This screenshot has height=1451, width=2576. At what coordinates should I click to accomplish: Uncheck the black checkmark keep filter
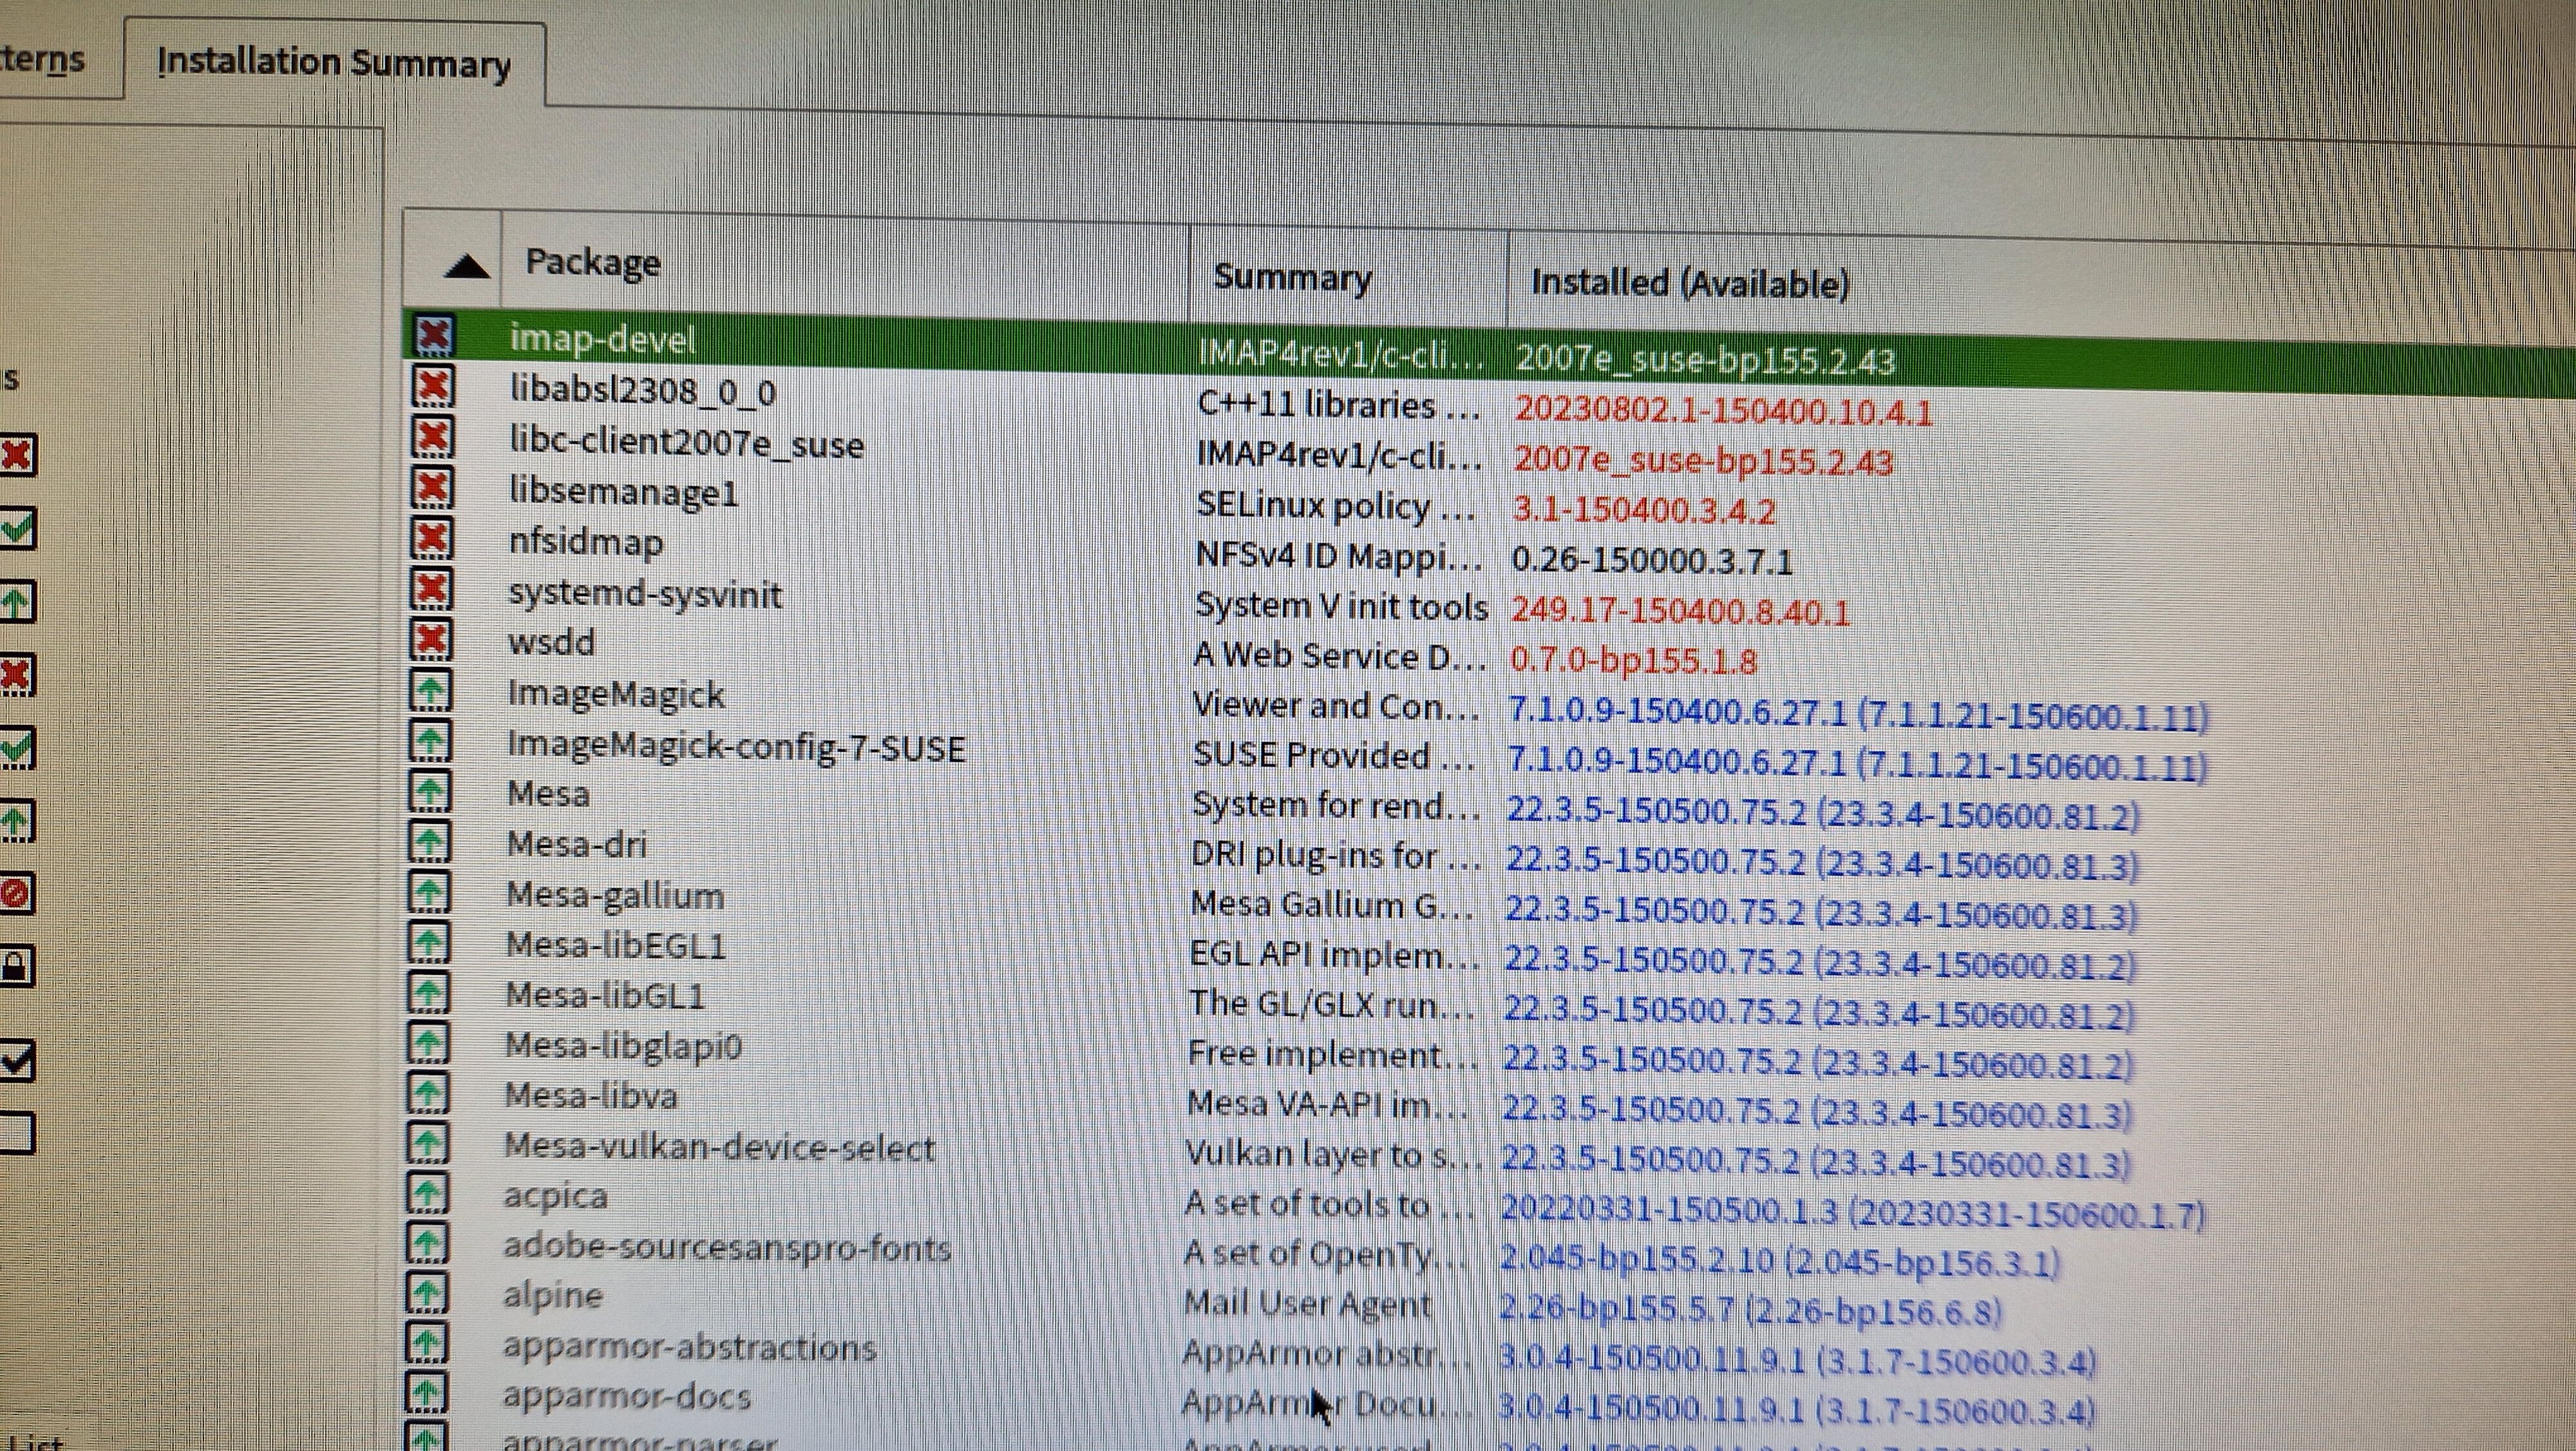(x=15, y=1061)
